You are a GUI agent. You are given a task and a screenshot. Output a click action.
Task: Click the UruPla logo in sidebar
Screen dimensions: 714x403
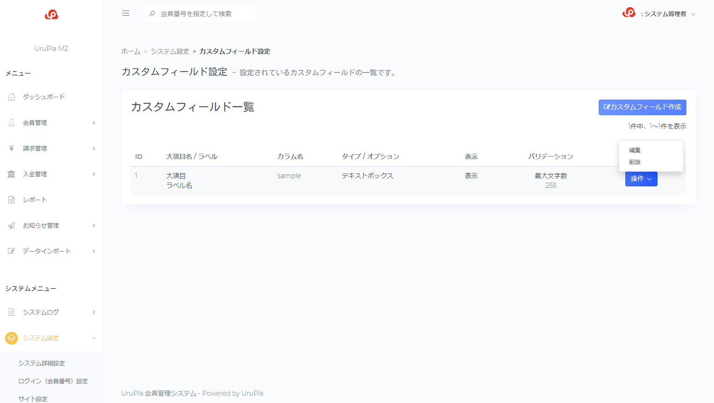[x=51, y=15]
